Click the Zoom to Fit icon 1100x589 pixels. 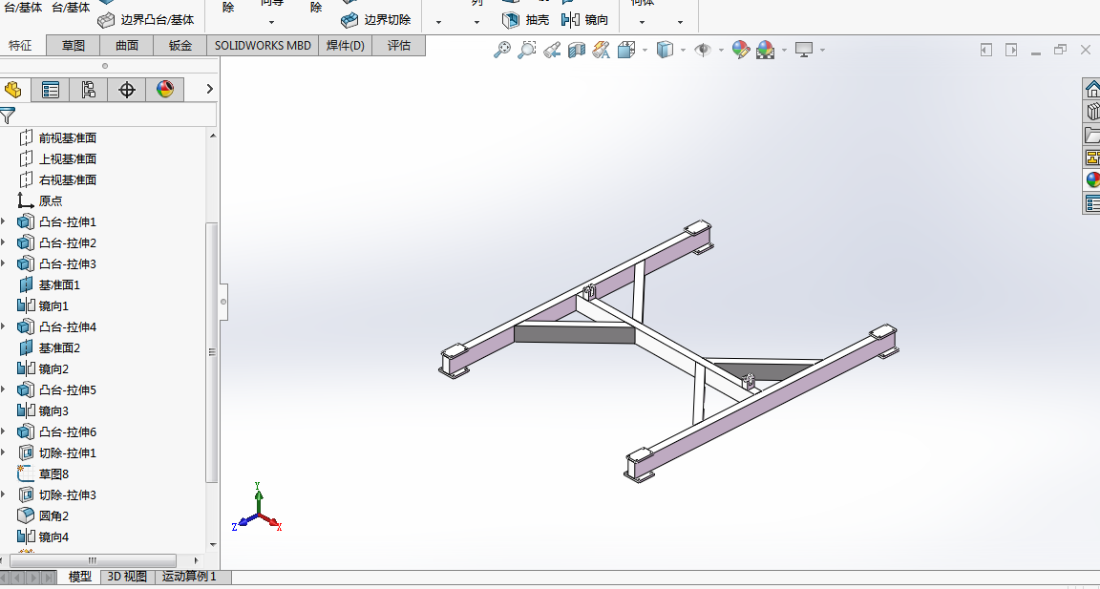point(502,50)
